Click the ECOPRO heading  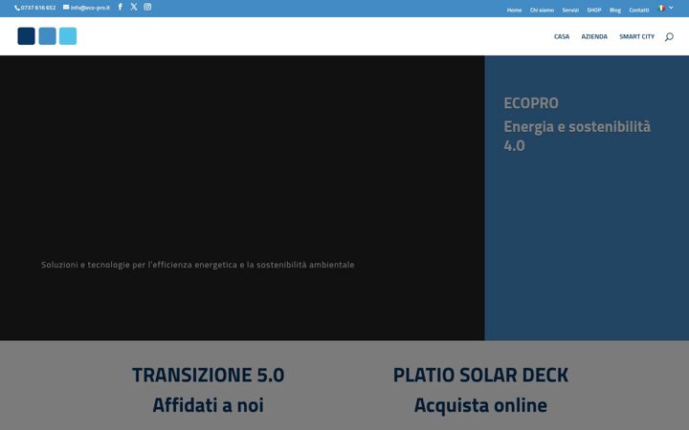(531, 103)
